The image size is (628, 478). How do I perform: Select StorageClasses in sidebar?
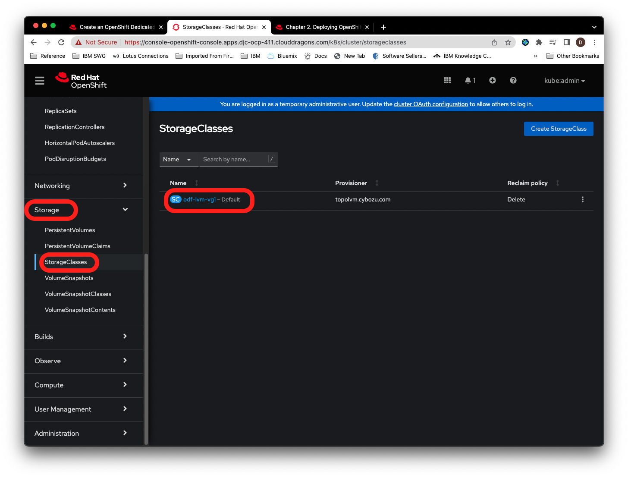[x=66, y=262]
